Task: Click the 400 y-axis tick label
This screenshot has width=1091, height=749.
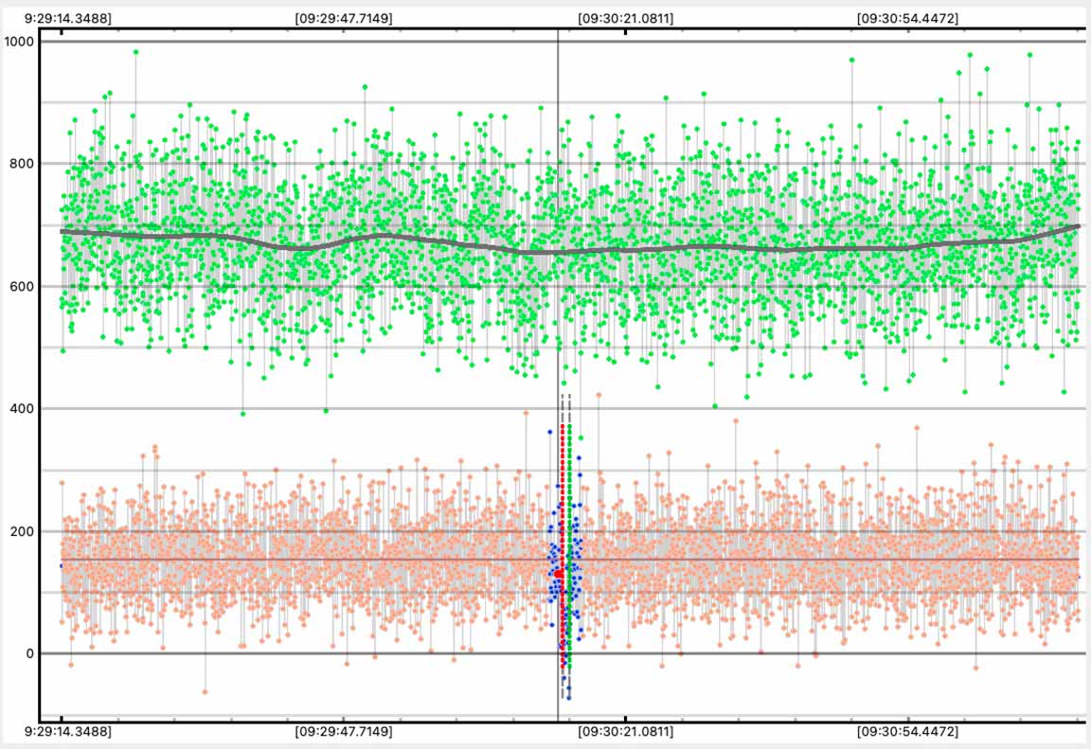Action: coord(23,409)
